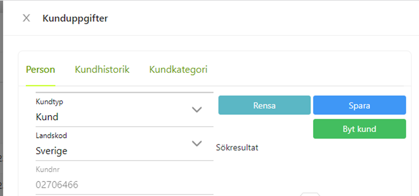Click the Kunduppgifter panel title
Viewport: 419px width, 196px height.
click(75, 19)
